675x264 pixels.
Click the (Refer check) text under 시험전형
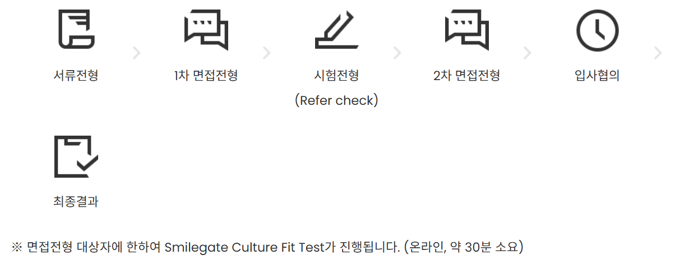point(336,100)
